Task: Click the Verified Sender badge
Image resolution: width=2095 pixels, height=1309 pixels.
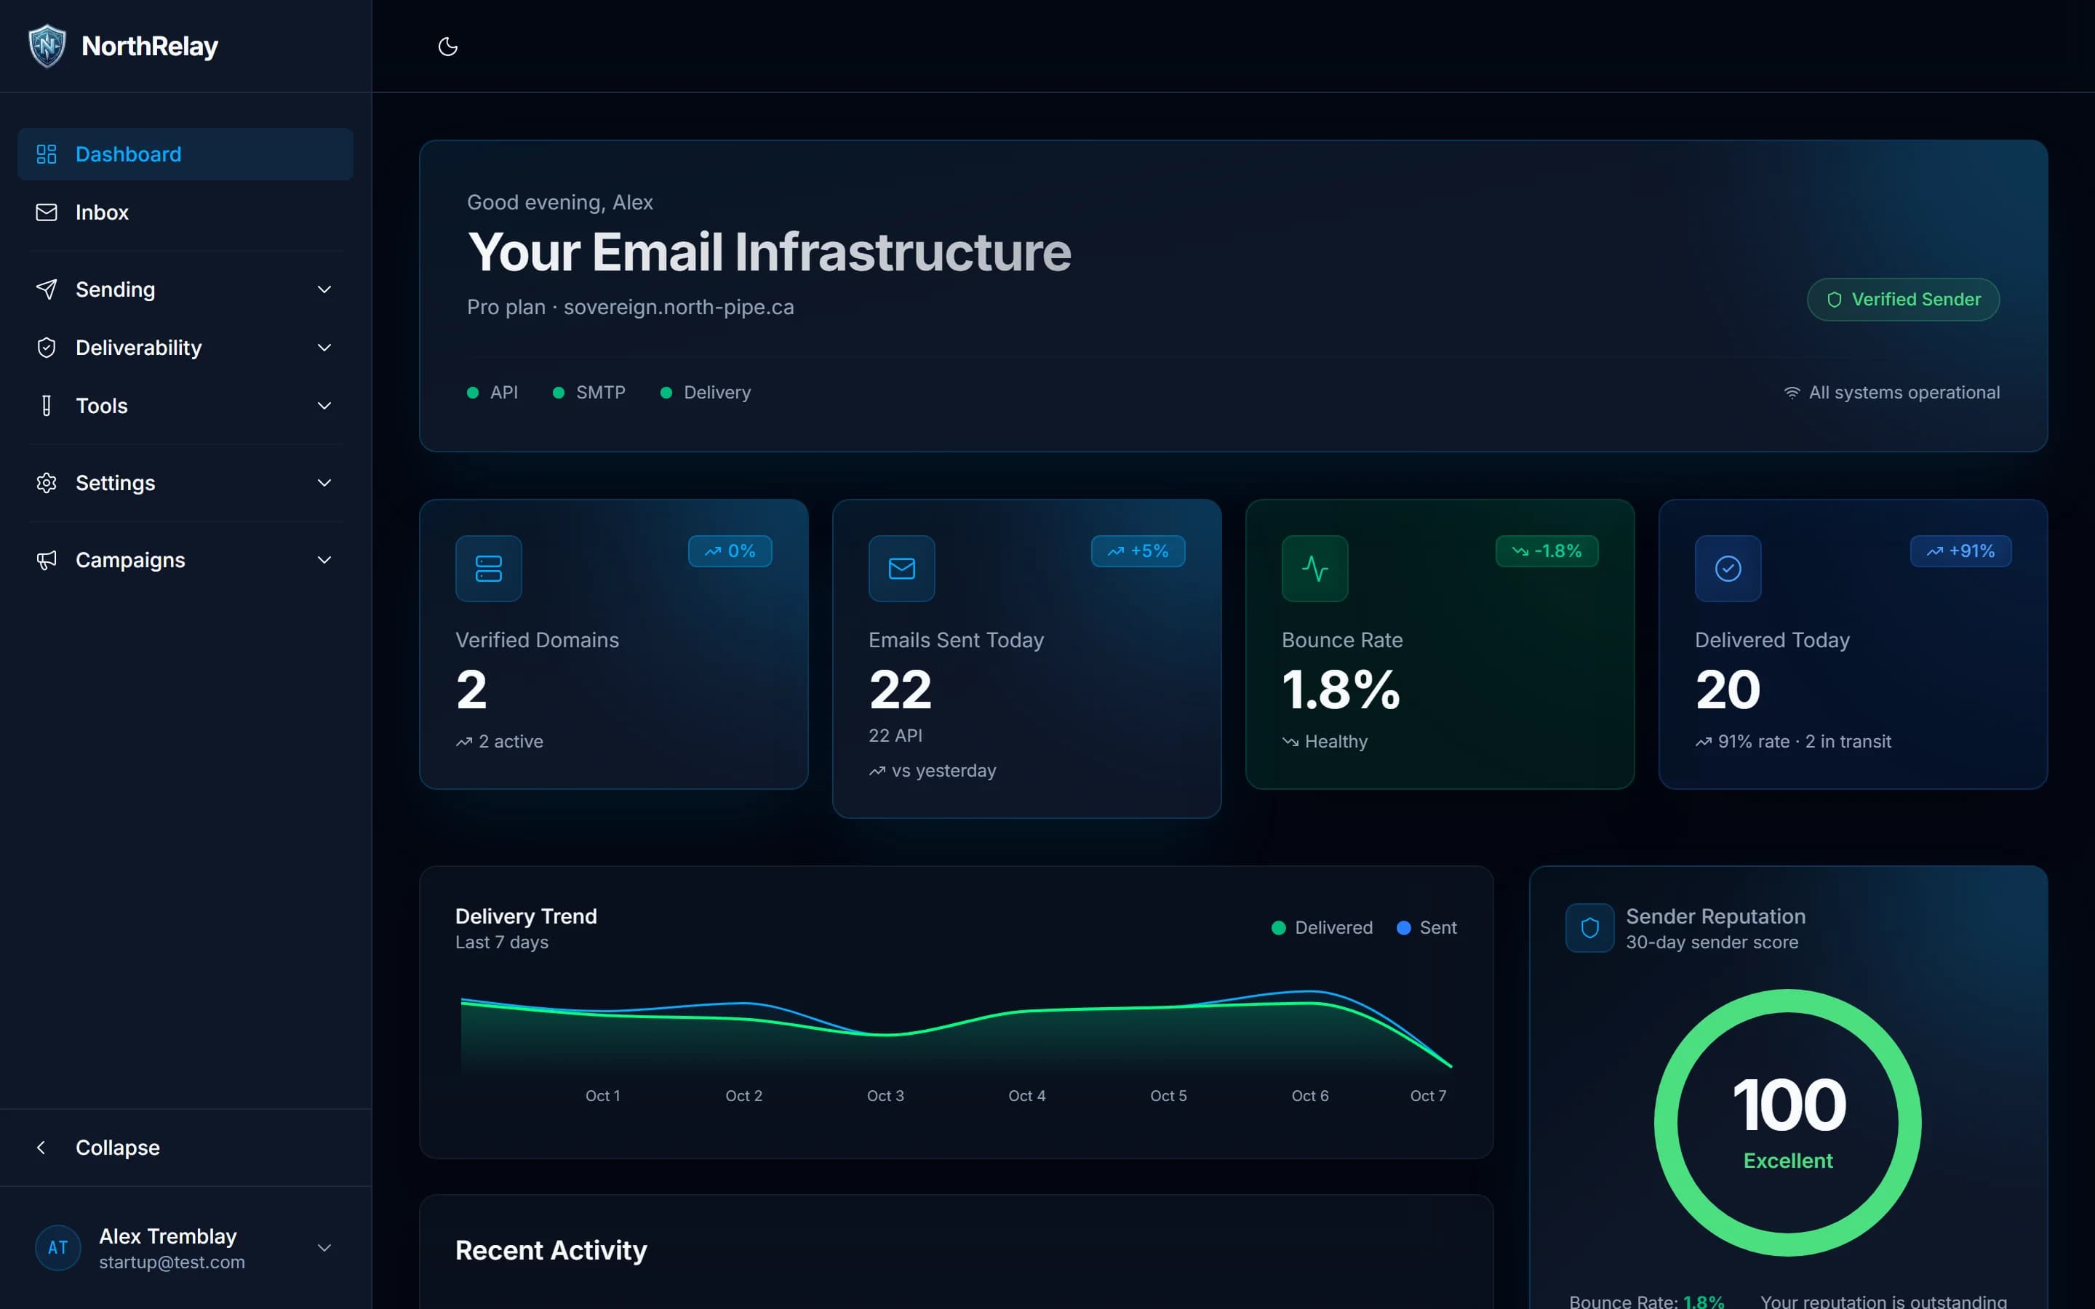Action: click(1903, 300)
